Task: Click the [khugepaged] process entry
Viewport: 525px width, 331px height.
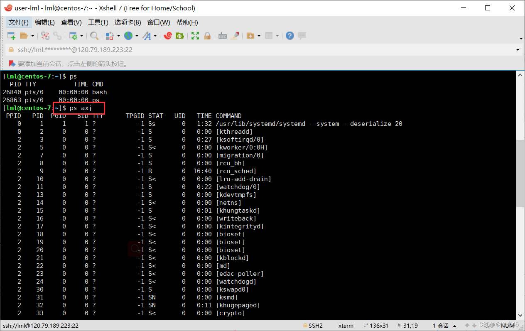Action: (x=238, y=305)
